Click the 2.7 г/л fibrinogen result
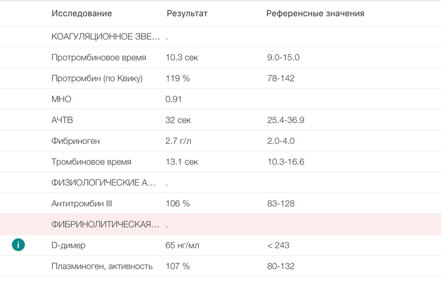 coord(179,141)
